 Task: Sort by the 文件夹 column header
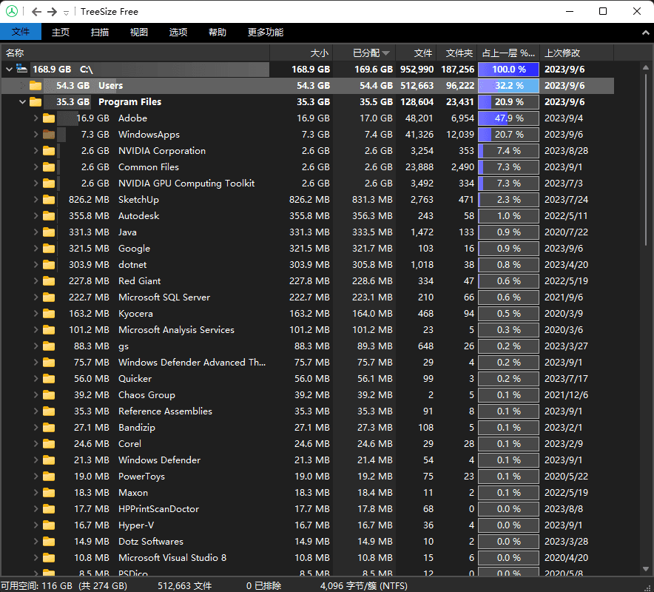click(456, 53)
